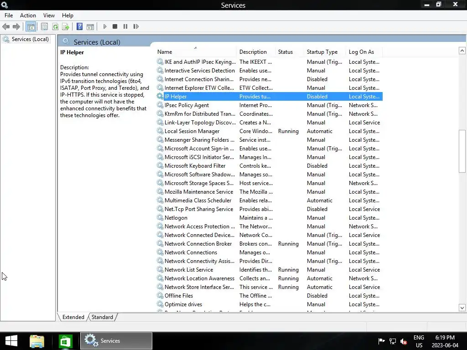Sort by the Description column header
Screen dimensions: 467x350
pyautogui.click(x=256, y=52)
